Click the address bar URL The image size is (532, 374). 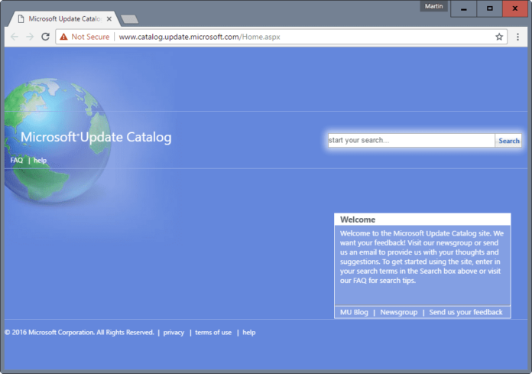click(199, 36)
